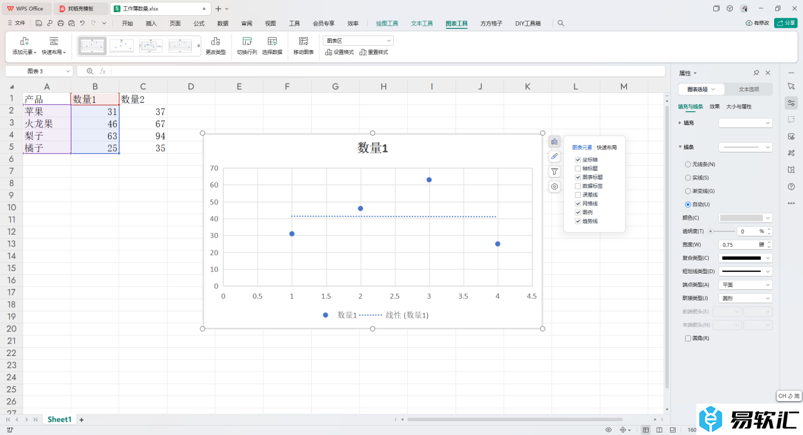Screen dimensions: 803x435
Task: Click the chart filter funnel button
Action: point(555,171)
